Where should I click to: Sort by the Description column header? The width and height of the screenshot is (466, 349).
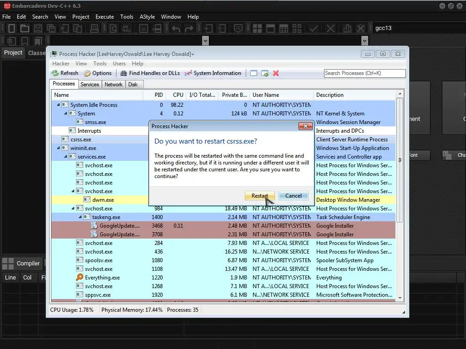pyautogui.click(x=354, y=95)
